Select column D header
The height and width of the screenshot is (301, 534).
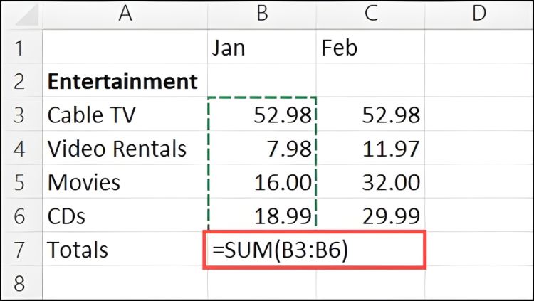coord(478,15)
